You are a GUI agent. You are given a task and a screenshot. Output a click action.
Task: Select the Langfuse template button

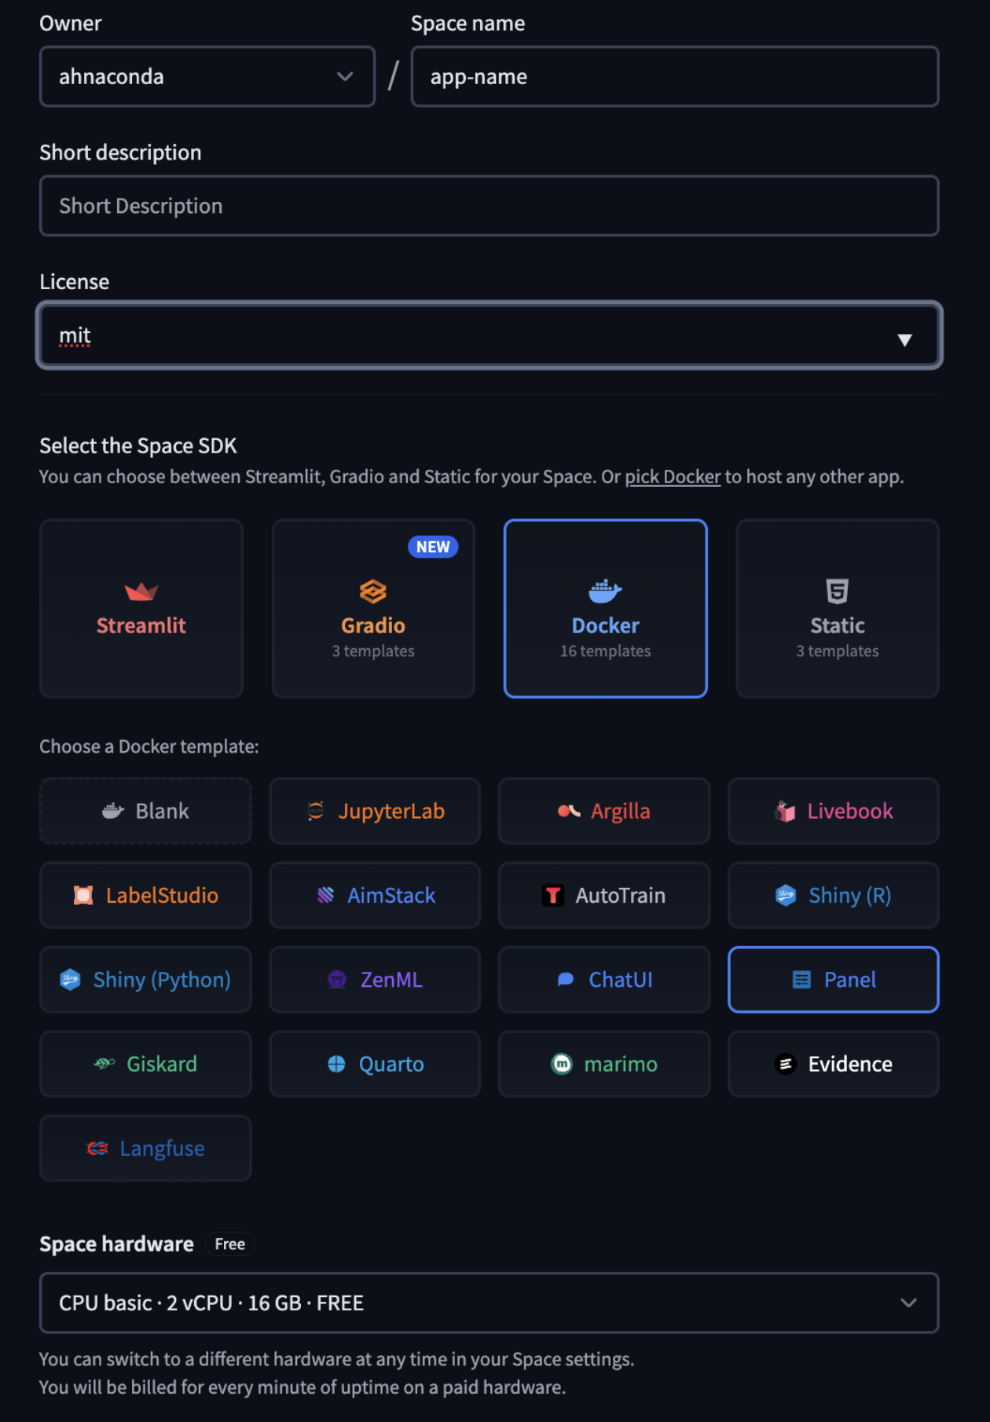tap(145, 1149)
